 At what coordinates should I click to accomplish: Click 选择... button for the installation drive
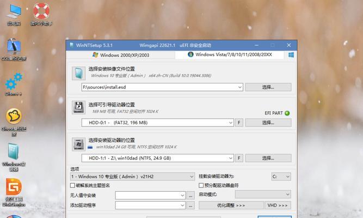point(268,158)
